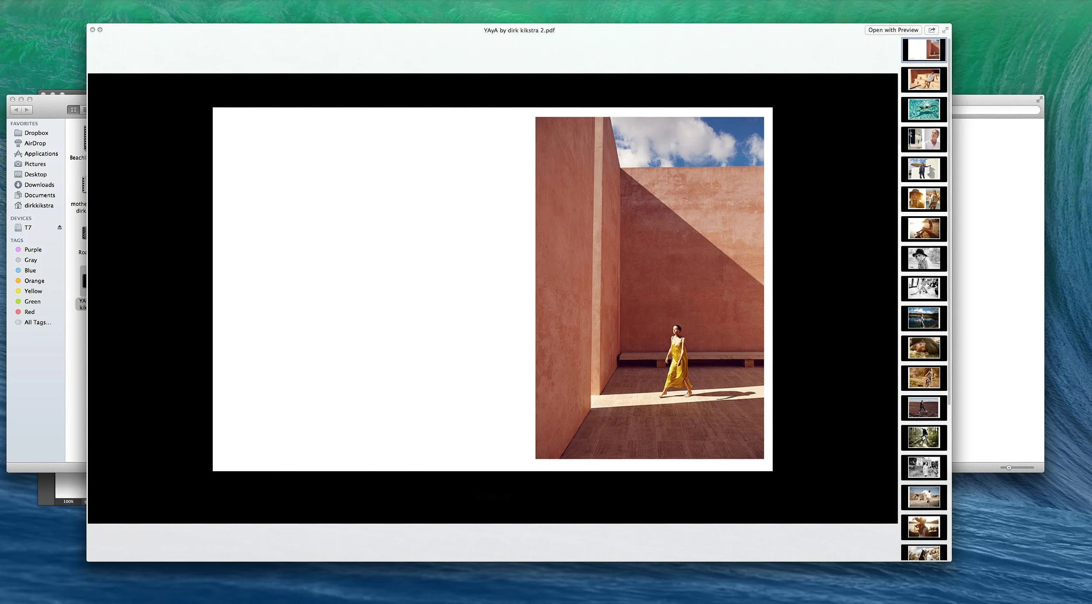Select the forest scene page thumbnail
Viewport: 1092px width, 604px height.
coord(923,438)
